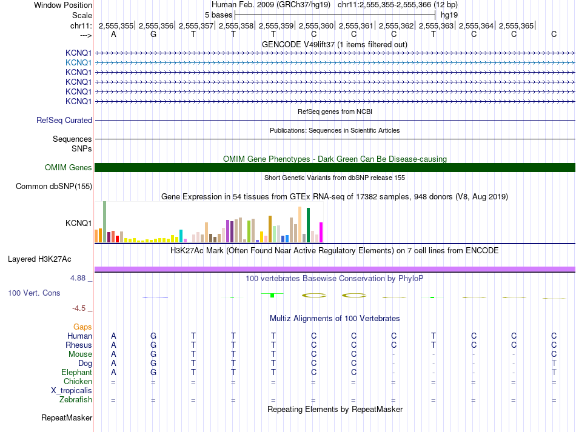Click the GENCODE V49lift37 track title
The image size is (576, 432).
click(x=335, y=45)
